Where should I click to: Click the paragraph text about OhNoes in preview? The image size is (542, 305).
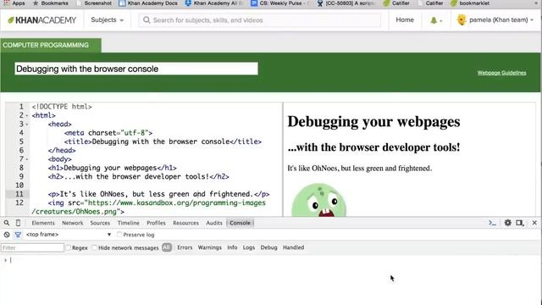[x=359, y=169]
